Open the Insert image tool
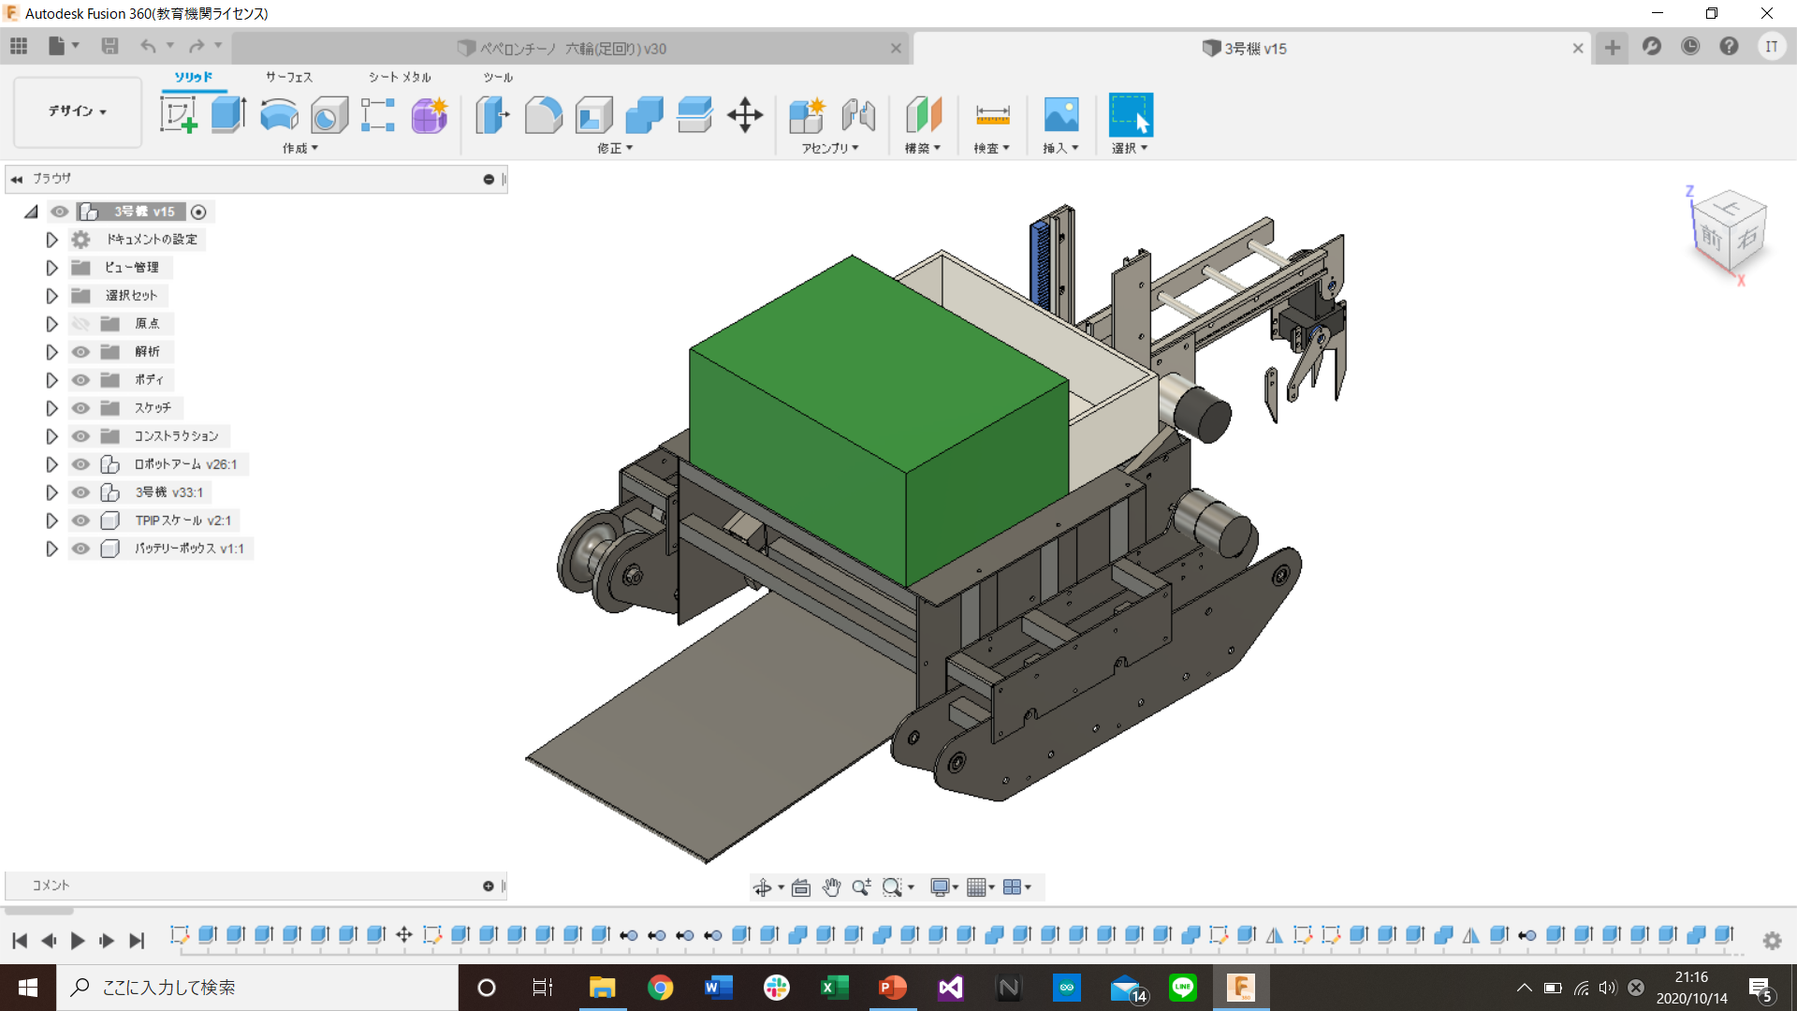 click(x=1060, y=115)
